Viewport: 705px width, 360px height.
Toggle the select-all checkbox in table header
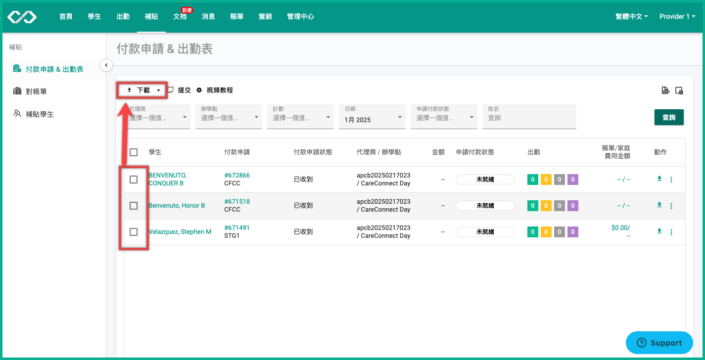pos(134,152)
